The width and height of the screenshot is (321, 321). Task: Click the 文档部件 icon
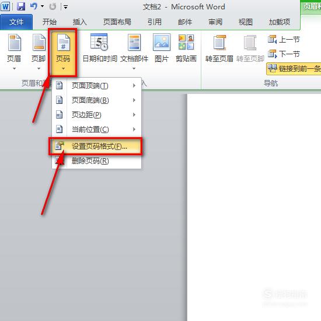tap(134, 43)
